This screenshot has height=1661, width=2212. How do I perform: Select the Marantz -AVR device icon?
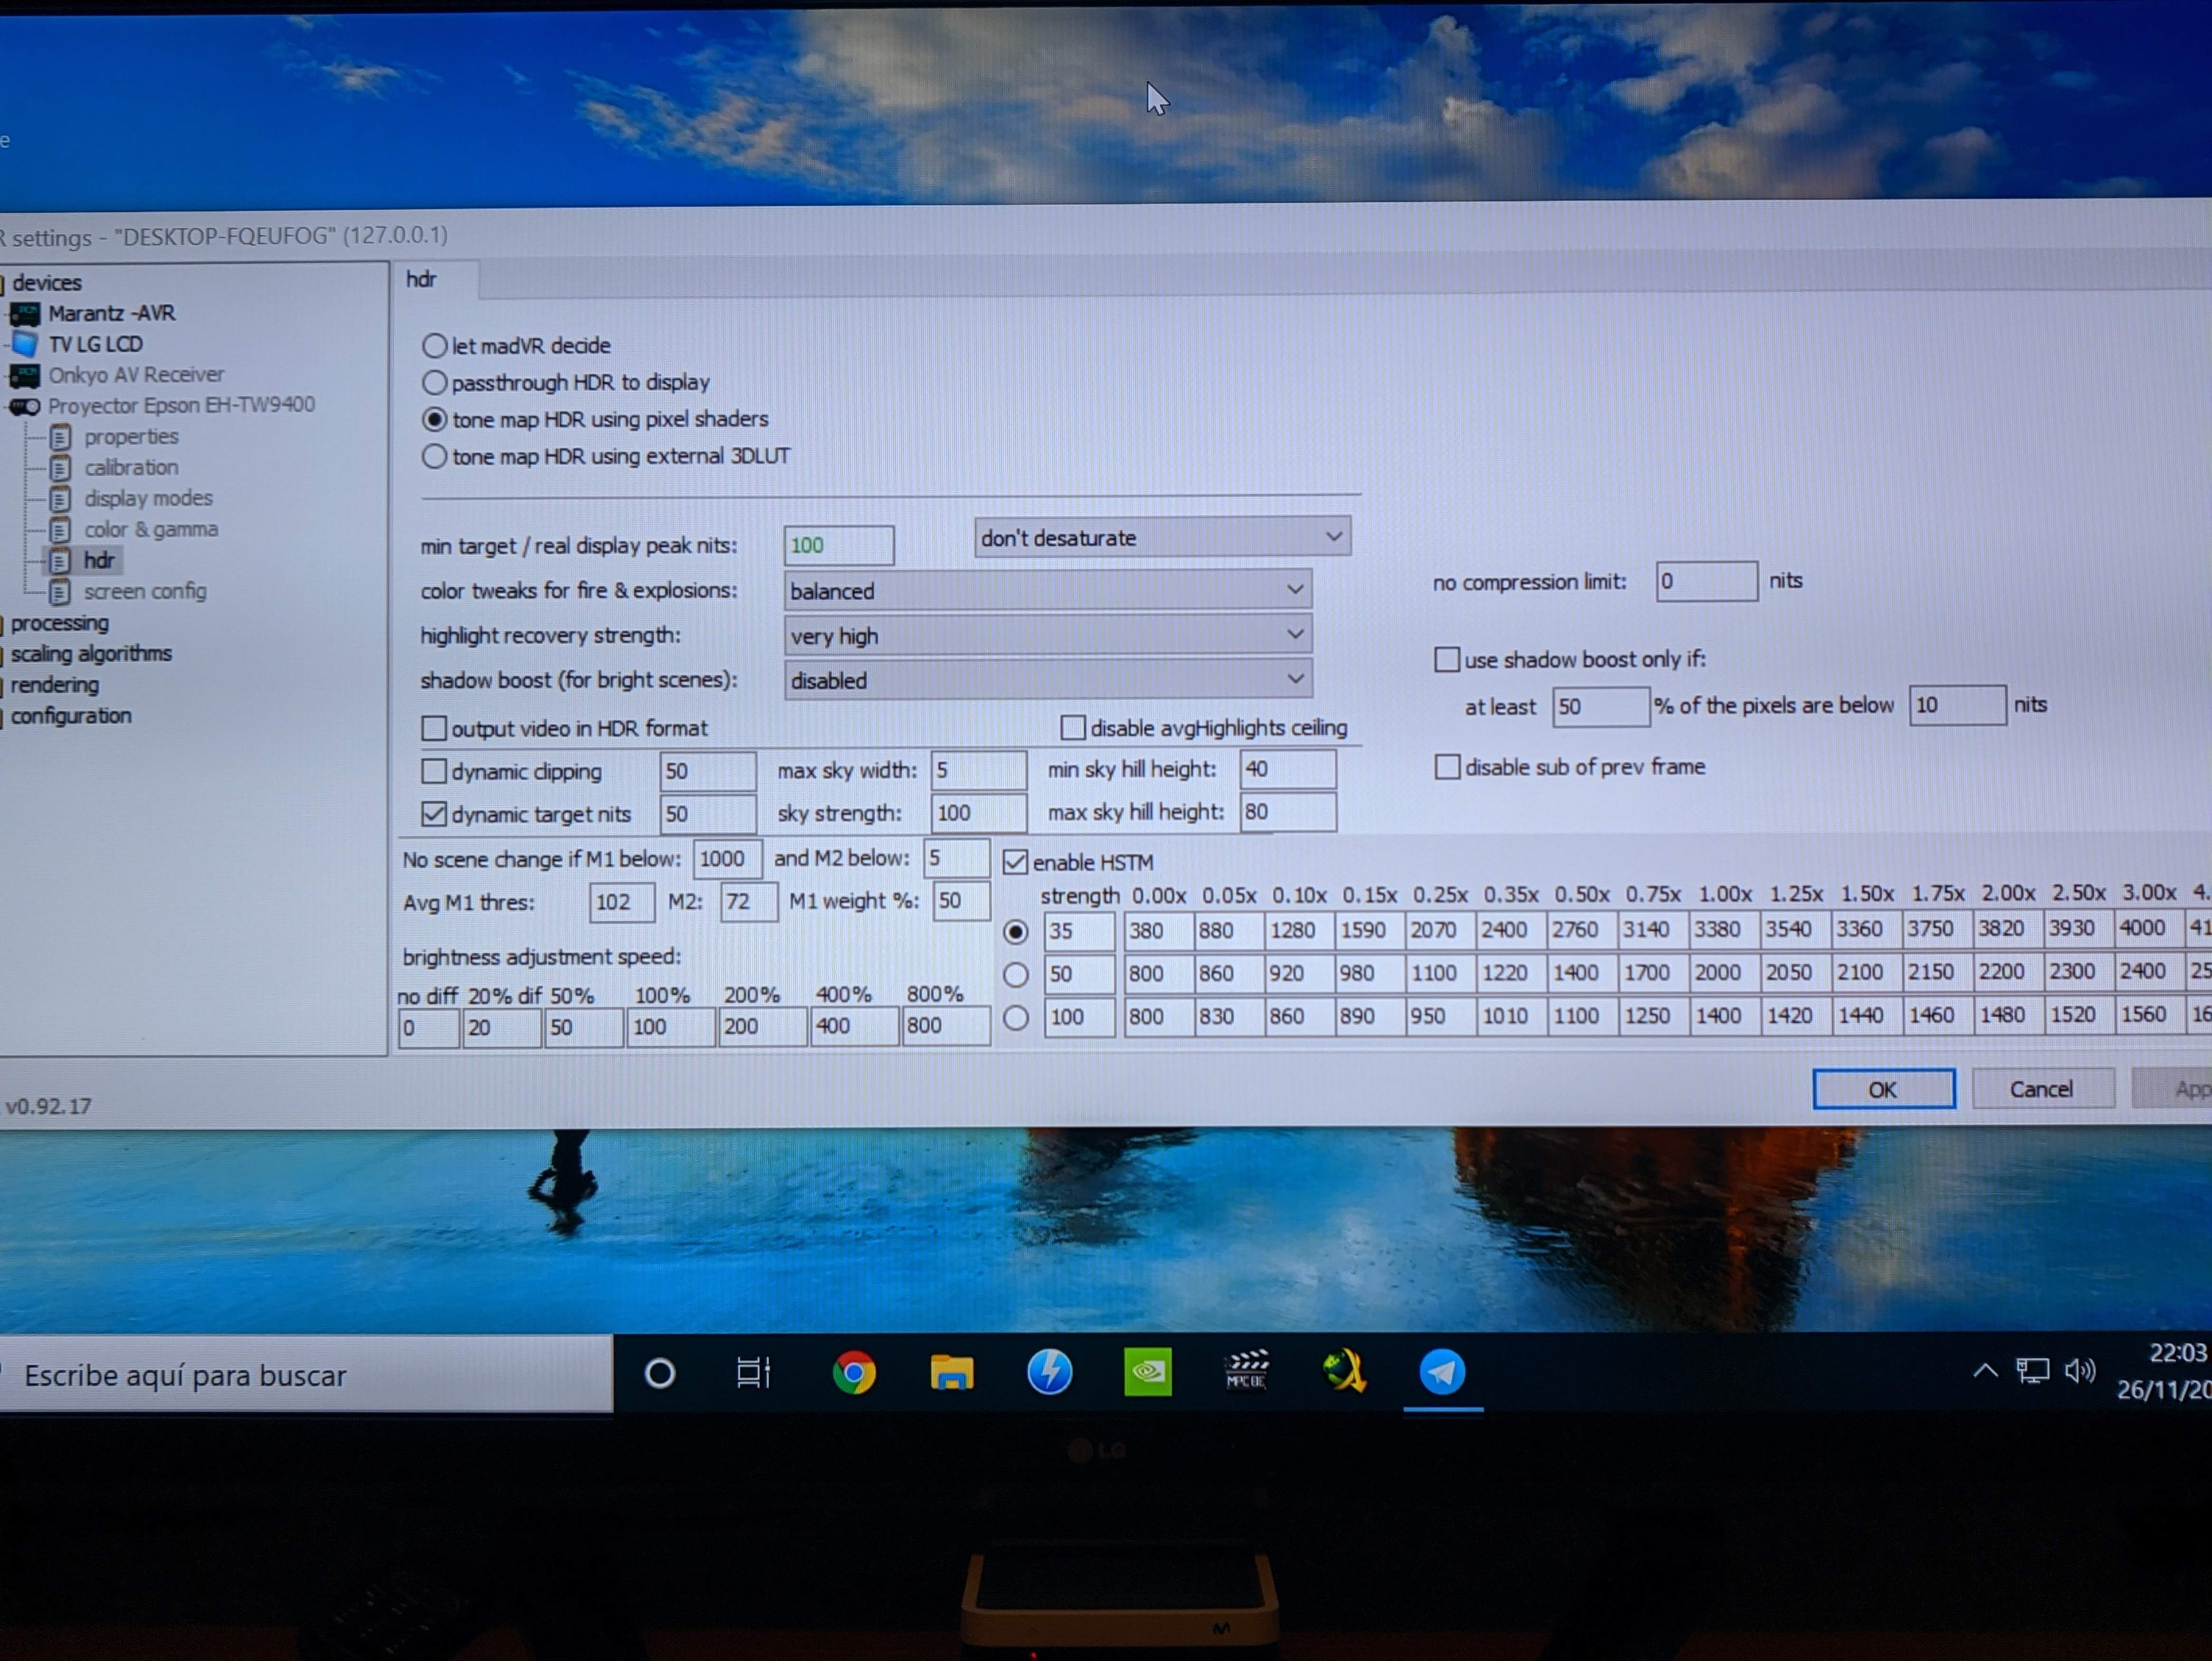pyautogui.click(x=25, y=314)
